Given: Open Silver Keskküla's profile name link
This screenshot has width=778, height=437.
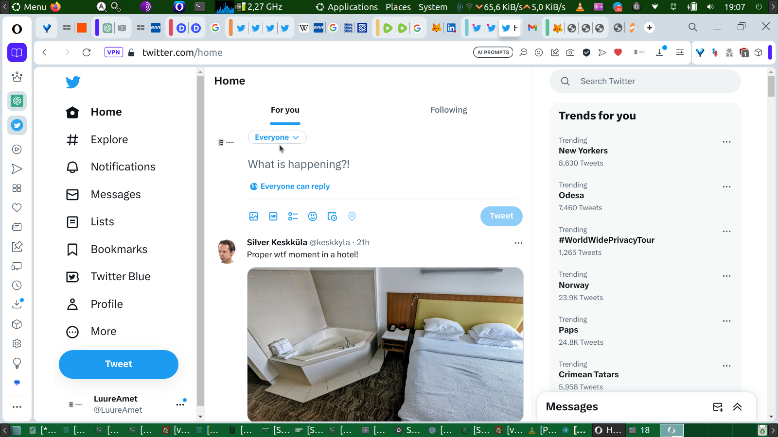Looking at the screenshot, I should (277, 242).
